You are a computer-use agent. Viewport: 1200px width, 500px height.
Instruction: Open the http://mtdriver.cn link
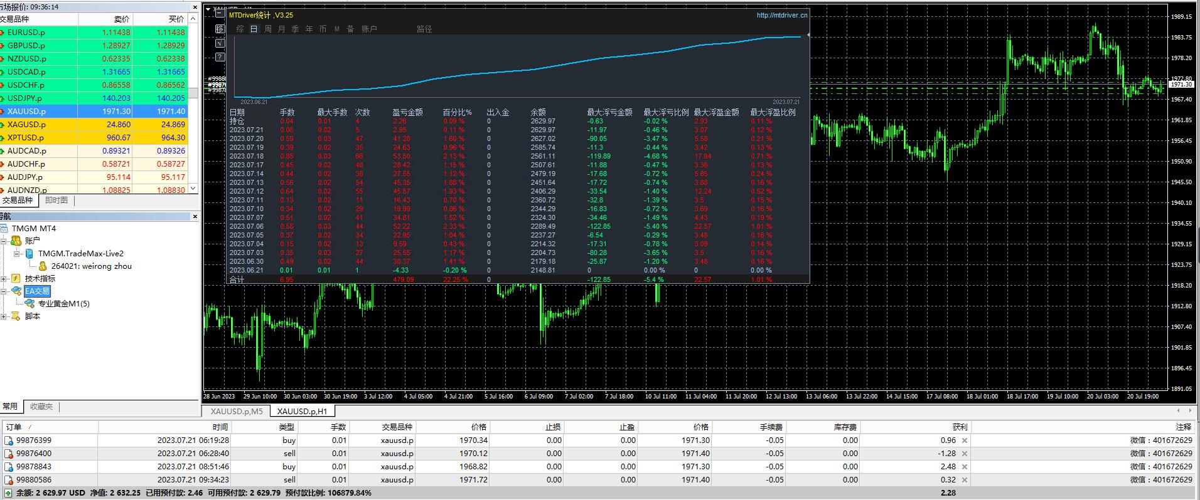coord(782,15)
